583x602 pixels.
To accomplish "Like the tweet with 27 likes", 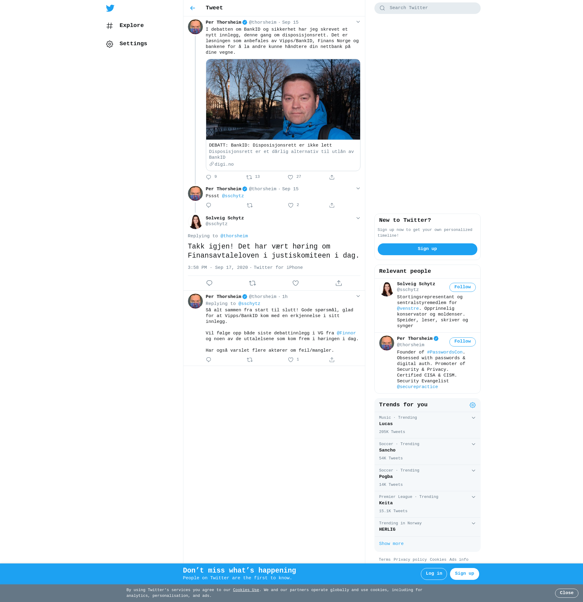I will (290, 177).
